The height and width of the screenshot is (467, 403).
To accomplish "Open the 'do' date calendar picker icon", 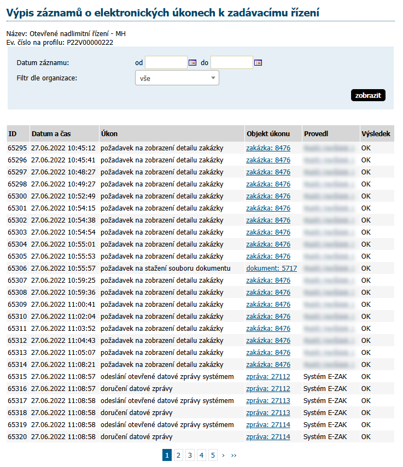I will click(258, 63).
